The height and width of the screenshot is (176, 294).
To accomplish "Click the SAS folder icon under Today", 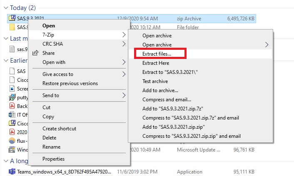I will pyautogui.click(x=12, y=27).
